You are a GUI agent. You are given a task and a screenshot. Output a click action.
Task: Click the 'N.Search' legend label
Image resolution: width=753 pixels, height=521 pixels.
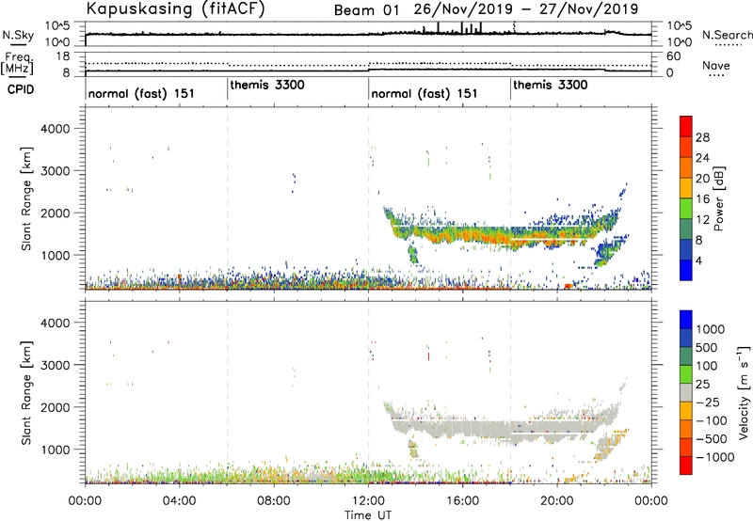click(727, 35)
